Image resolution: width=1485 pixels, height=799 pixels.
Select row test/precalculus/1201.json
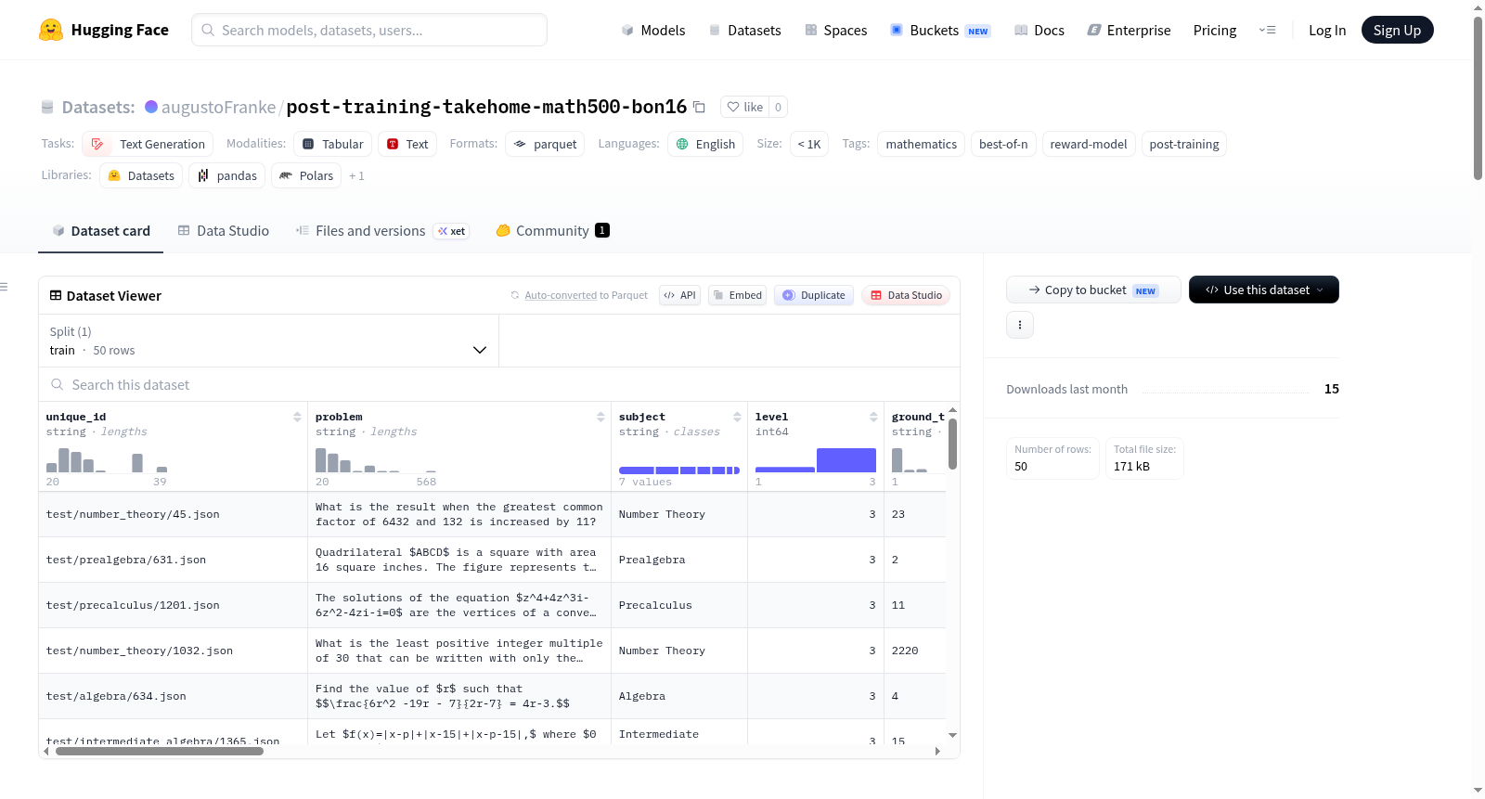pos(492,605)
